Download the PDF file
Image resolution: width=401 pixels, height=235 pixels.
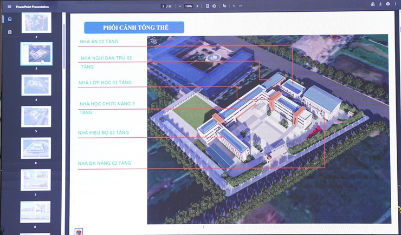380,4
